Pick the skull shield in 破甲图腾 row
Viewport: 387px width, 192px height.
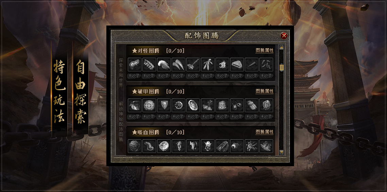tap(164, 105)
